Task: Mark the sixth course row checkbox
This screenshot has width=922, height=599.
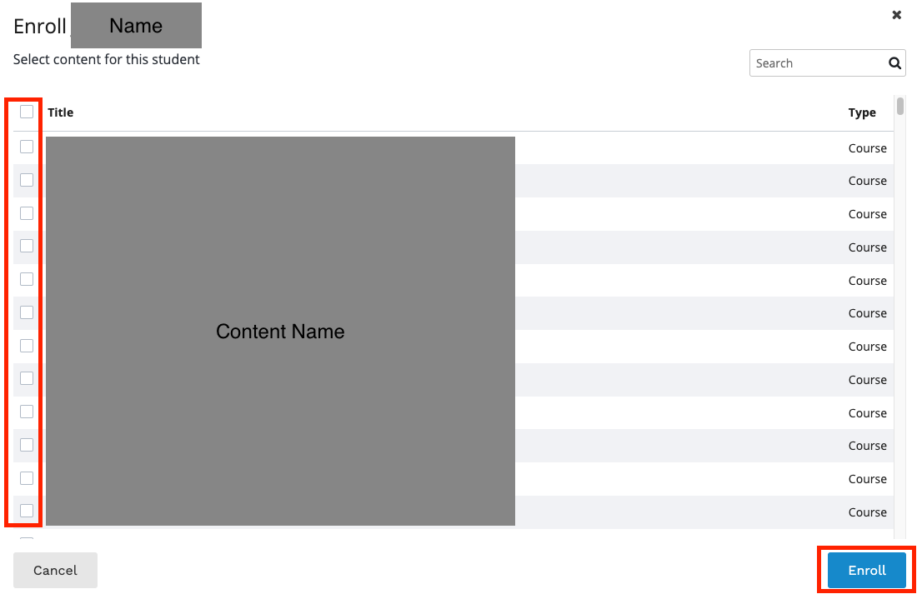Action: tap(27, 312)
